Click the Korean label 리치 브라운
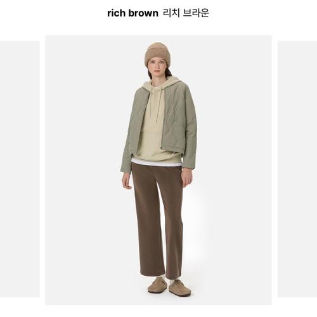Screen dimensions: 317x317 [186, 13]
